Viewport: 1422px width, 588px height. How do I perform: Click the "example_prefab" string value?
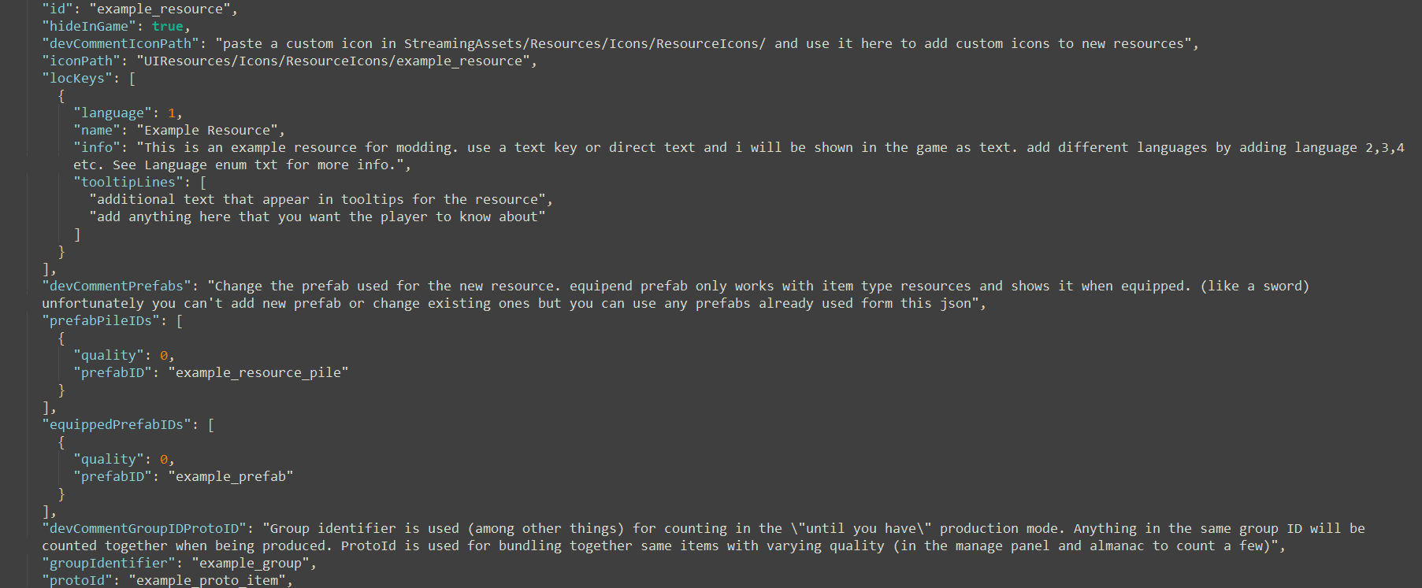click(x=231, y=477)
